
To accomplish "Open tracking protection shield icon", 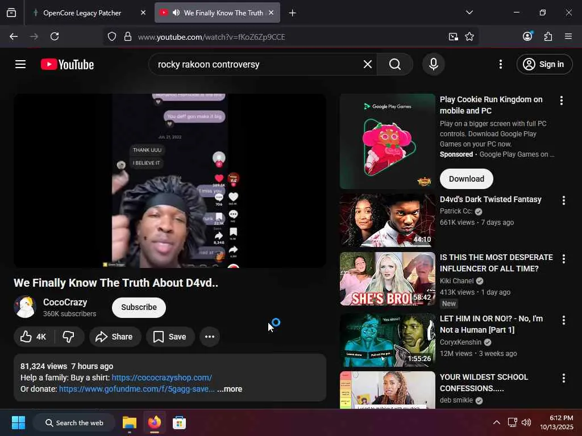I will [112, 37].
